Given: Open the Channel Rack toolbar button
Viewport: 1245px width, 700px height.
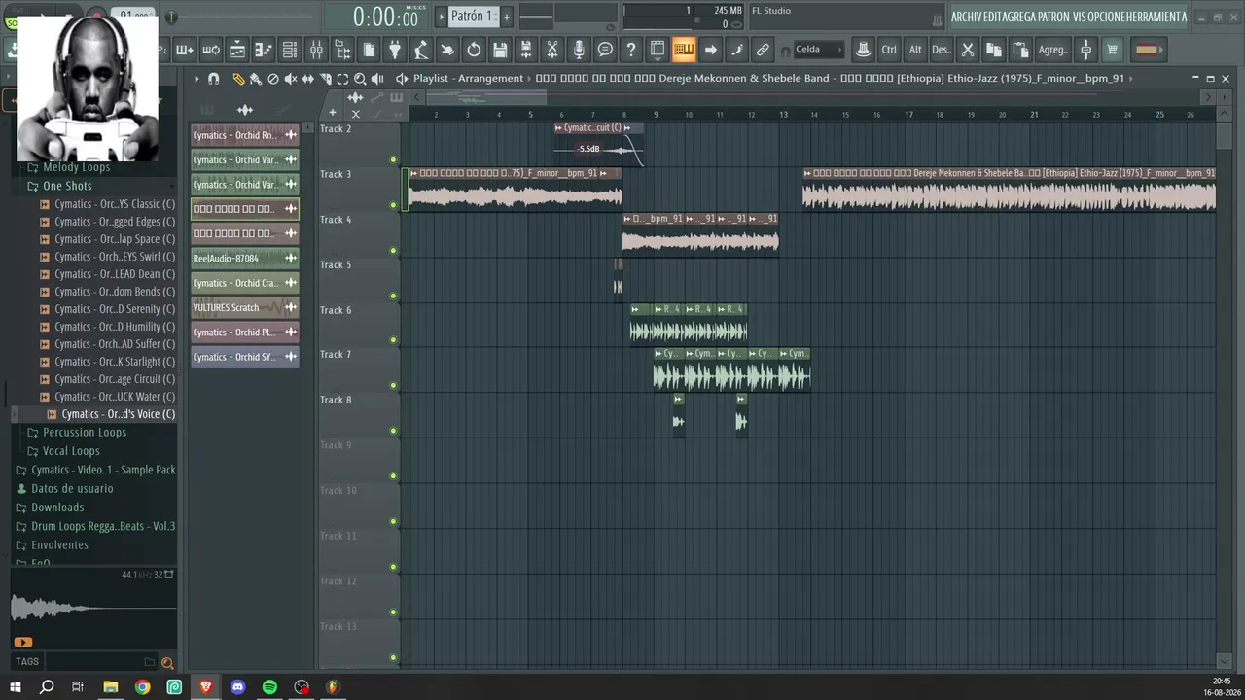Looking at the screenshot, I should point(290,50).
